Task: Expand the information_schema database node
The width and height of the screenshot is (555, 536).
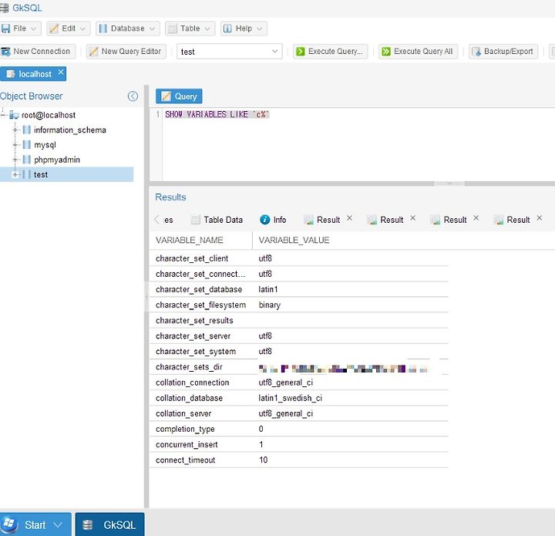Action: point(15,130)
